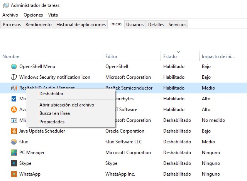
Task: Click Medio impact in the Realtek row
Action: pos(208,88)
